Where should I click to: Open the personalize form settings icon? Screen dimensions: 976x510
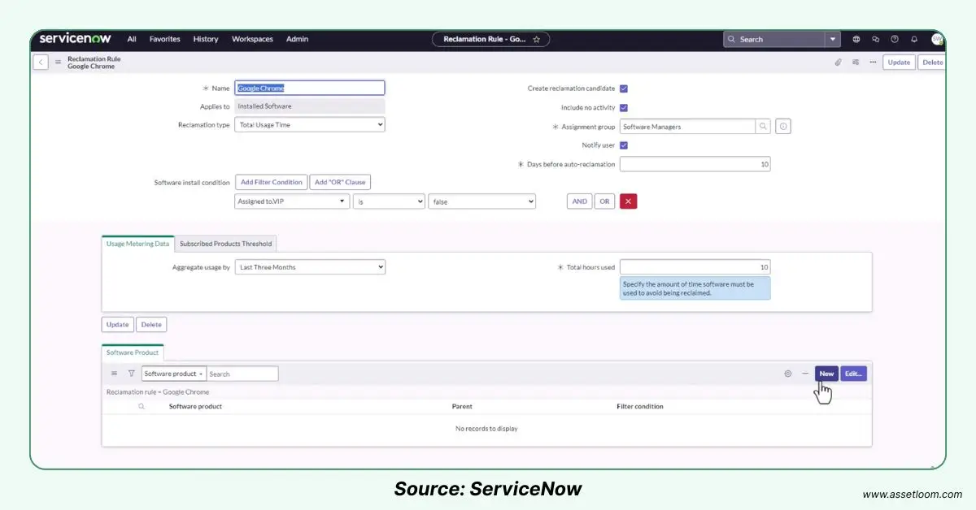tap(856, 62)
